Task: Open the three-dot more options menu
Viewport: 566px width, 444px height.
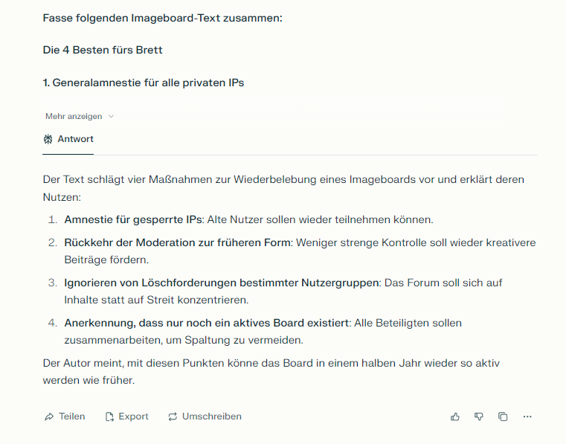Action: [527, 416]
